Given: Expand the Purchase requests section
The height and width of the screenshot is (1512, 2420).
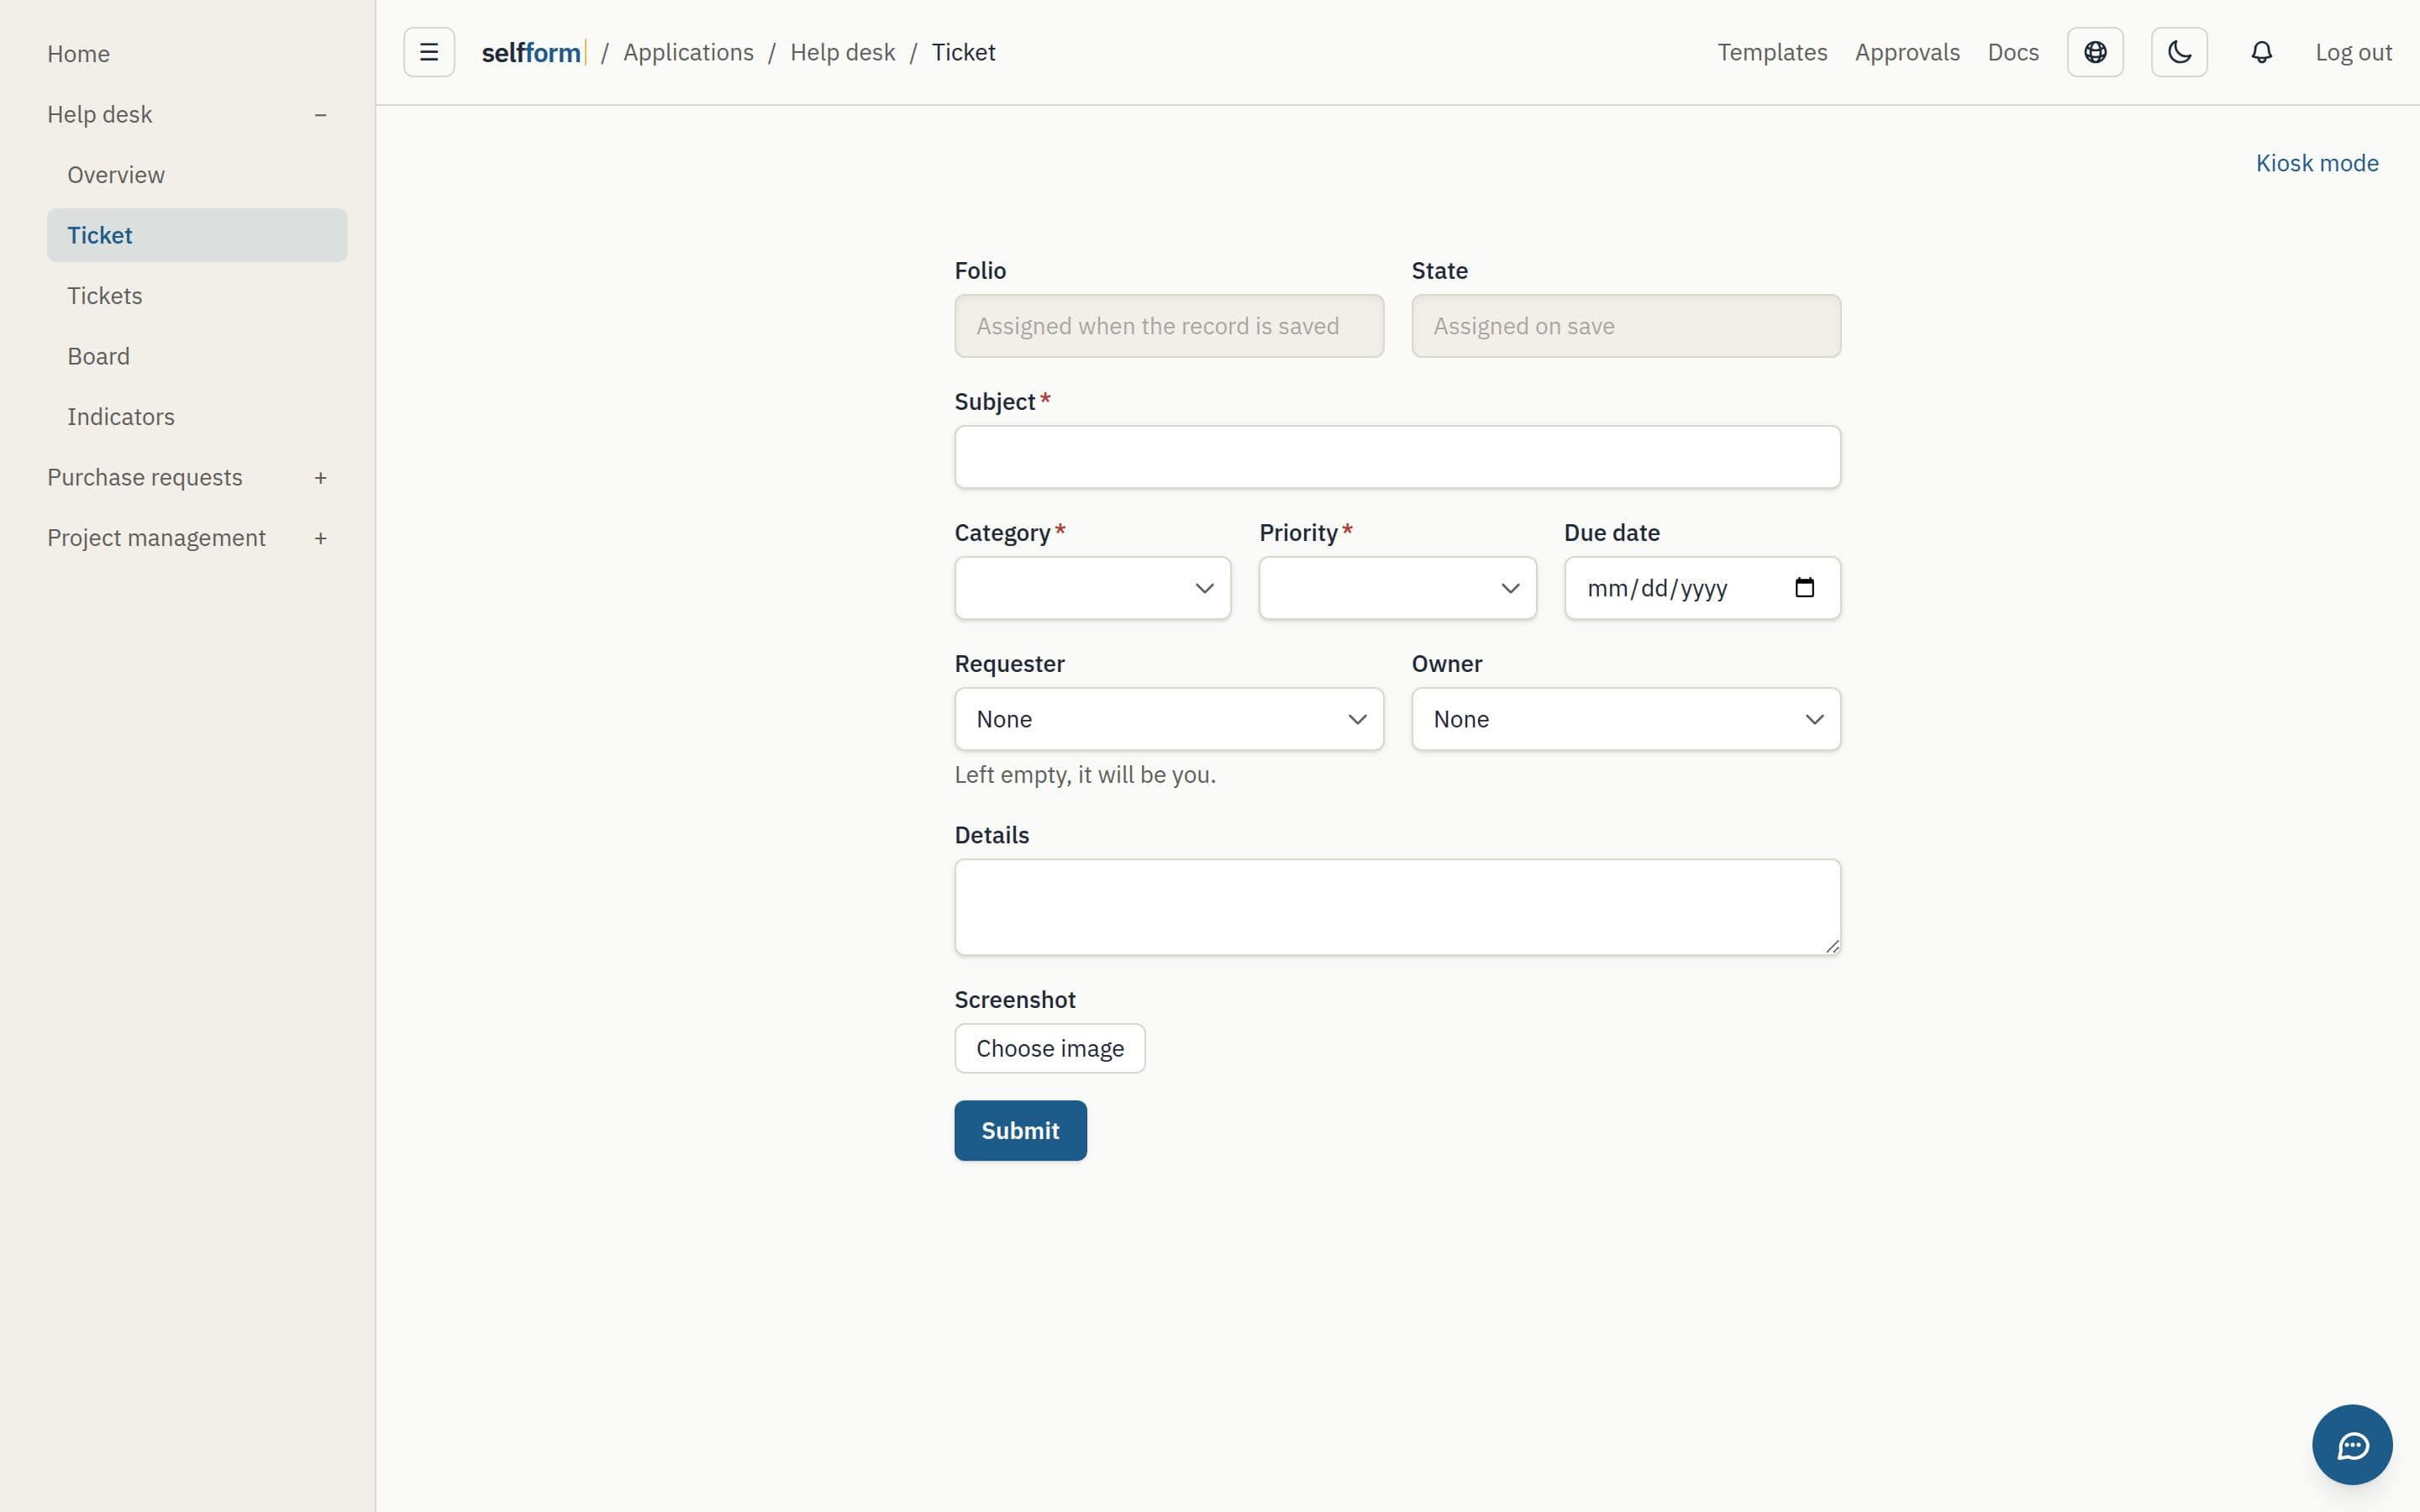Looking at the screenshot, I should (x=320, y=478).
